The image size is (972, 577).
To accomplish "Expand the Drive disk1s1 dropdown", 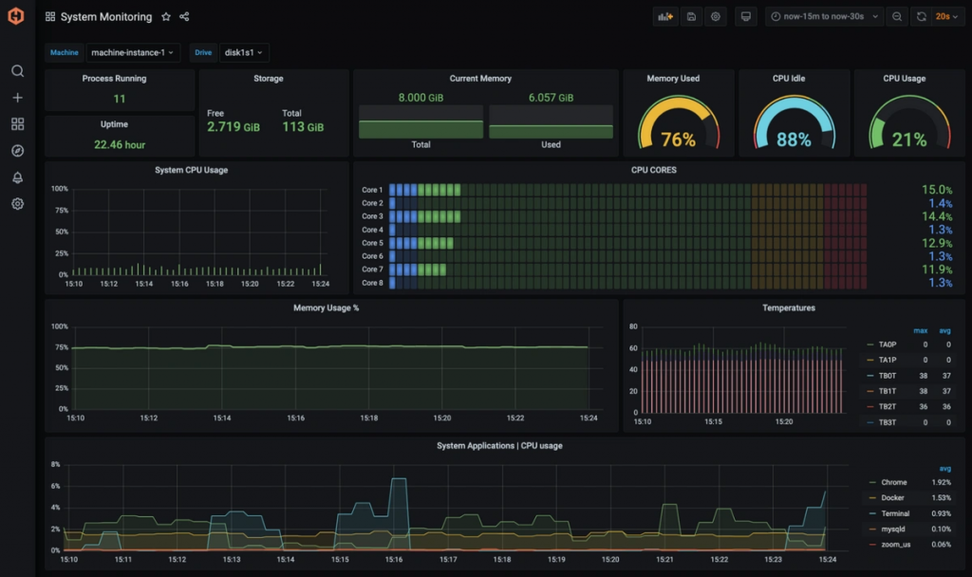I will coord(244,53).
